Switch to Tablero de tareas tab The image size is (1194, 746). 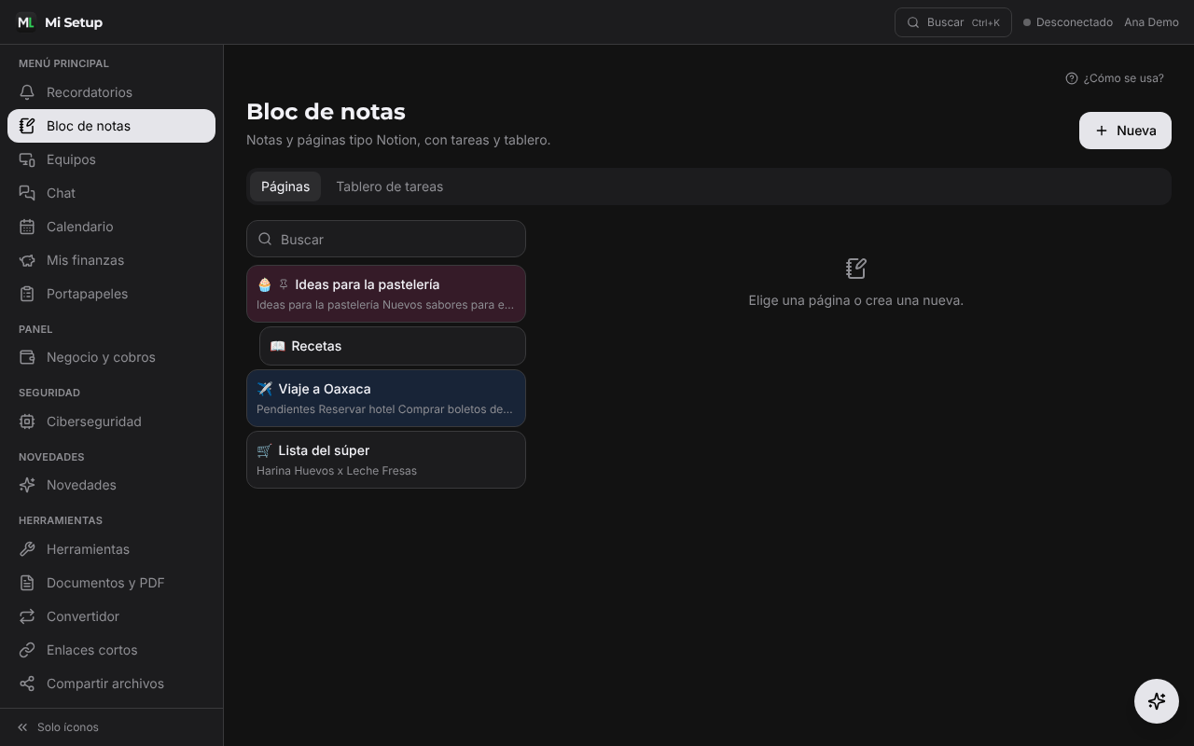(390, 186)
